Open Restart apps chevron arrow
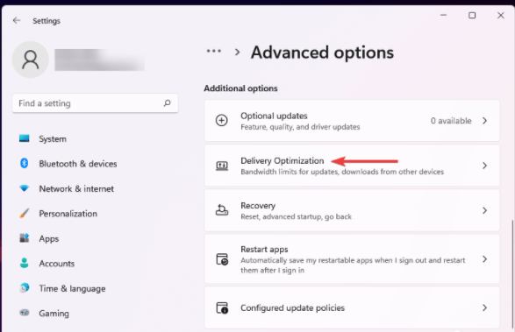 point(485,259)
